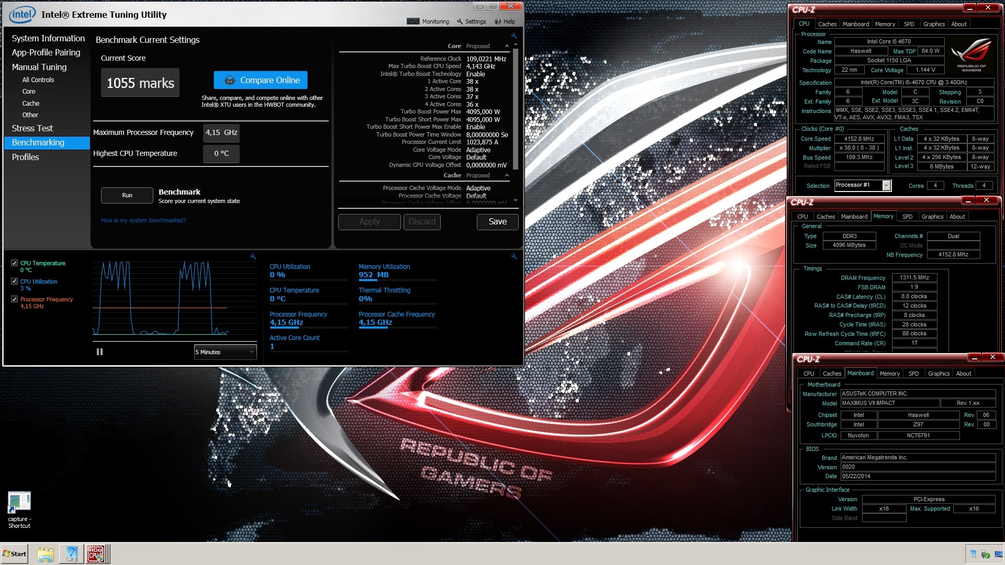Screen dimensions: 1005x565
Task: Click the second pinned taskbar program icon
Action: [71, 554]
